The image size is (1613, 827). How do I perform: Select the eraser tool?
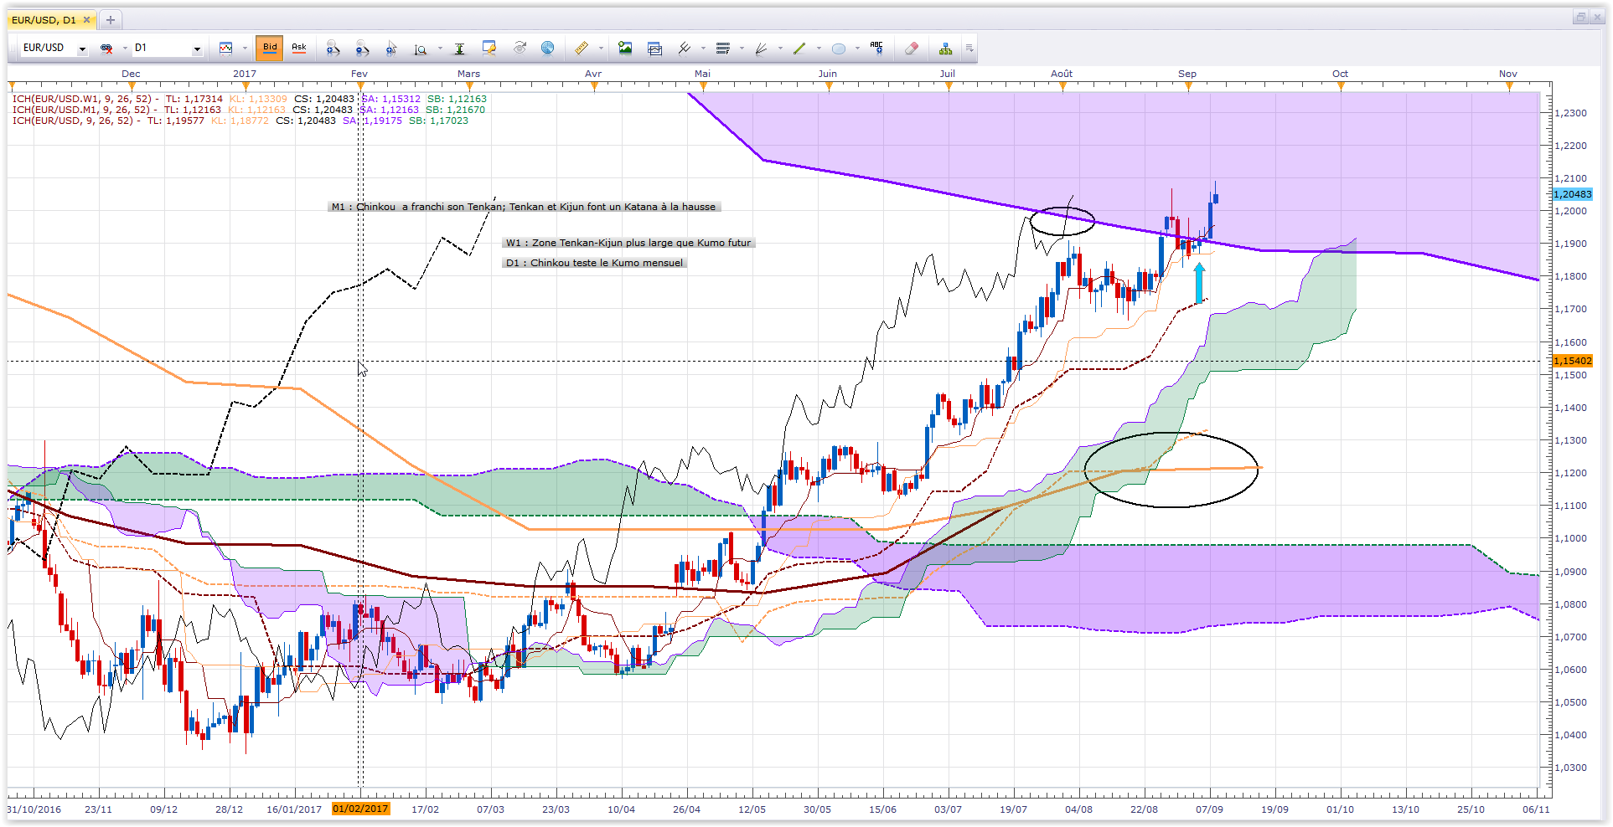[912, 49]
